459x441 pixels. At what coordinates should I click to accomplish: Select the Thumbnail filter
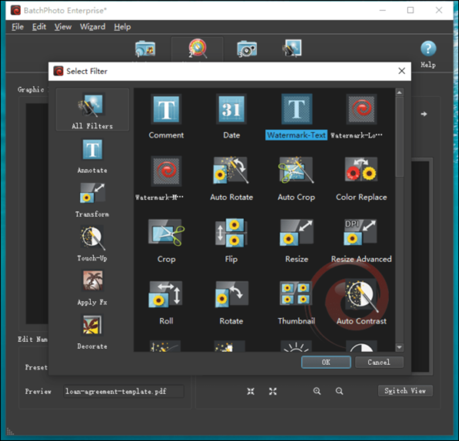296,294
